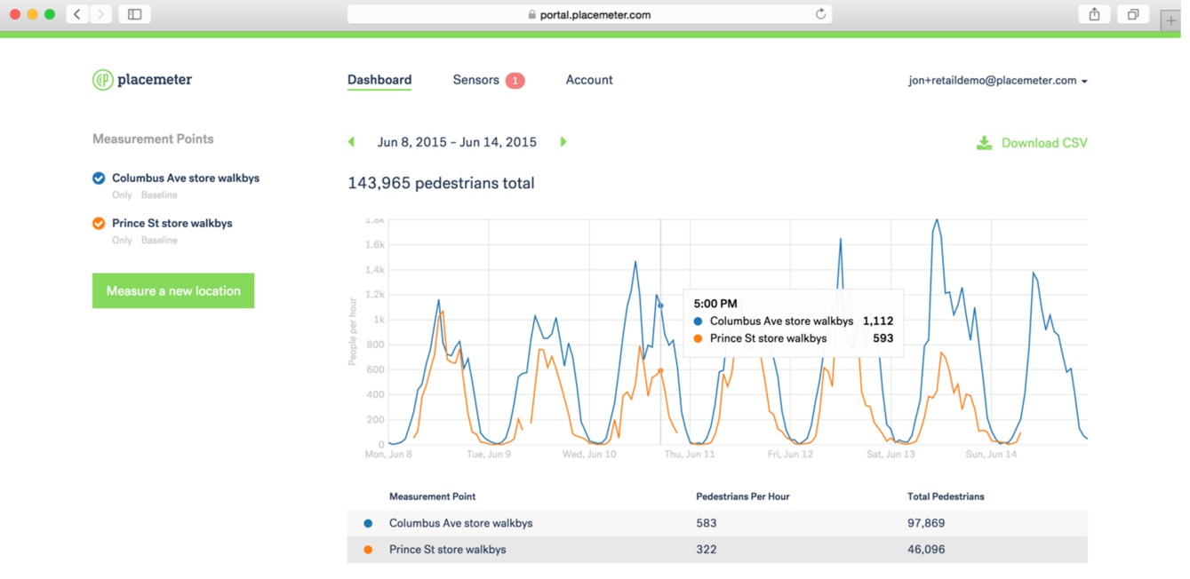Viewport: 1190px width, 579px height.
Task: Uncheck Columbus Ave store walkbys checkbox
Action: click(x=99, y=178)
